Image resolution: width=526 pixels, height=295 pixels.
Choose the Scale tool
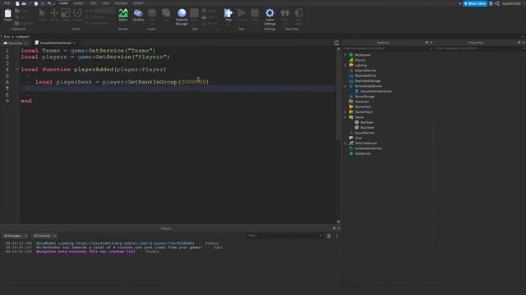point(66,15)
